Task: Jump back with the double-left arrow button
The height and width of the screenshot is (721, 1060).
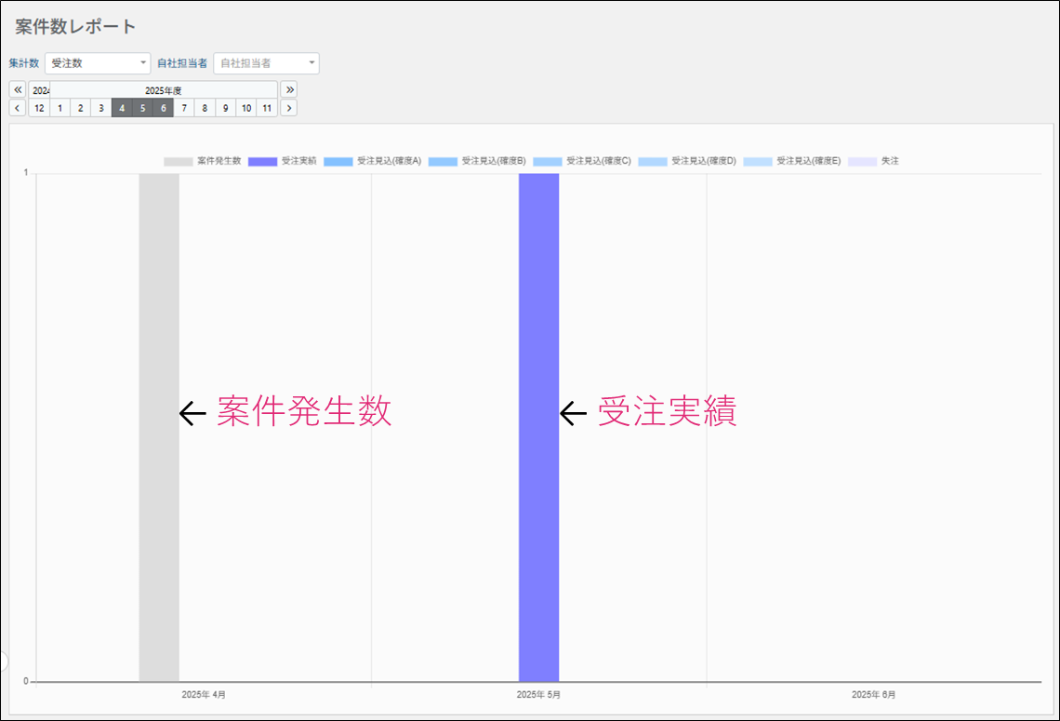Action: coord(18,89)
